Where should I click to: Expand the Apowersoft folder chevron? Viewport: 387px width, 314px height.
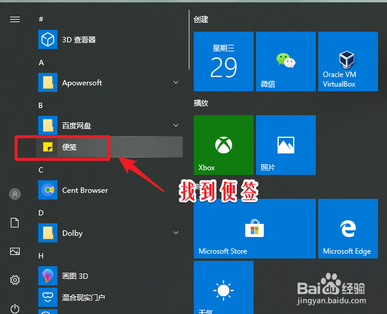click(176, 82)
